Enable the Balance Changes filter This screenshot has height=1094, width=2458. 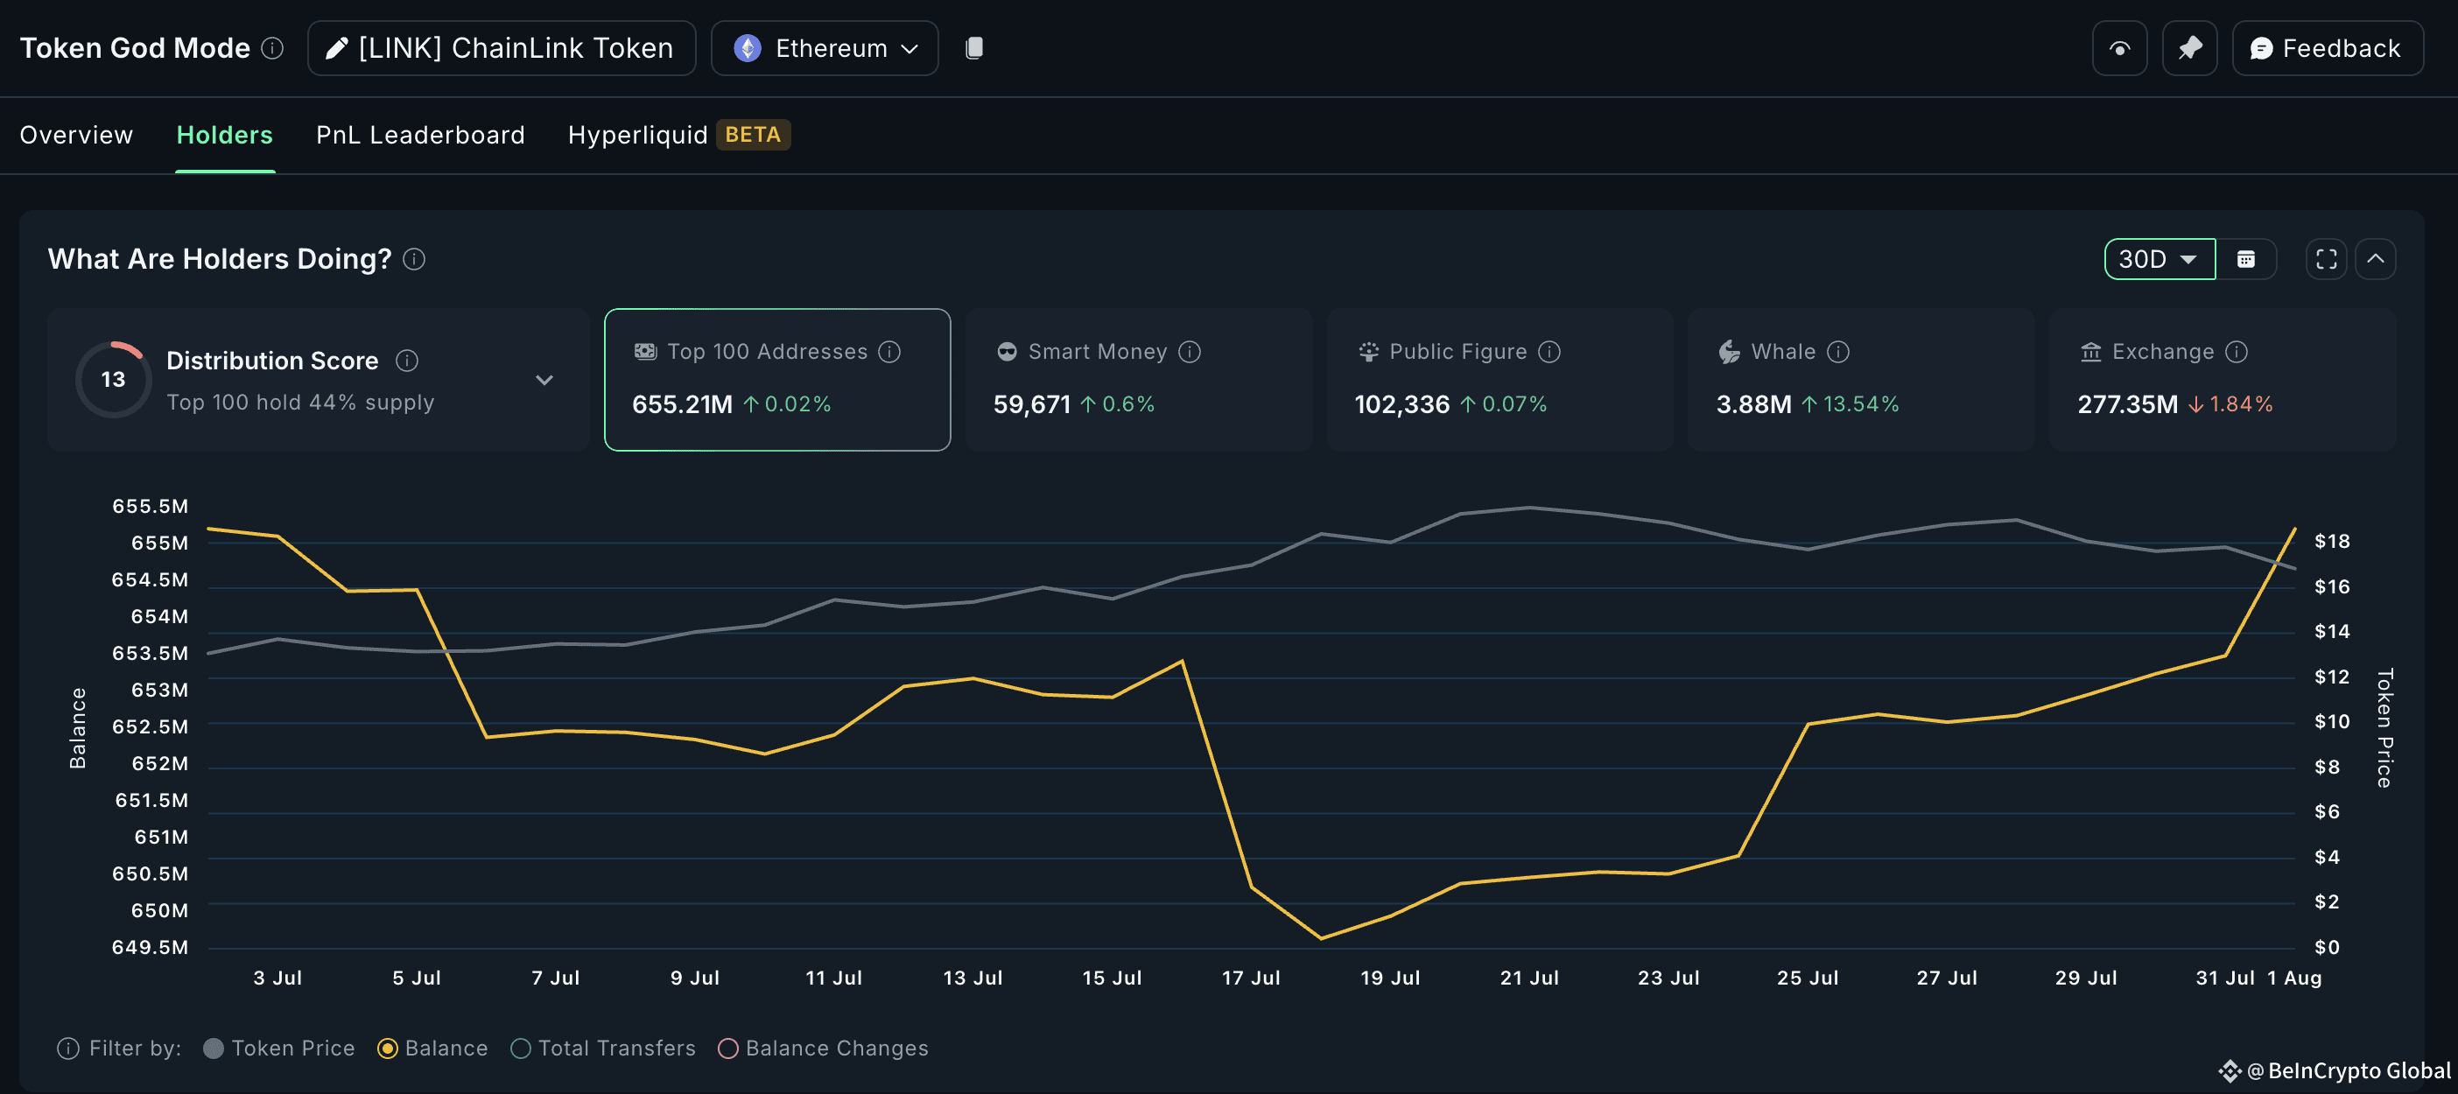pyautogui.click(x=823, y=1048)
